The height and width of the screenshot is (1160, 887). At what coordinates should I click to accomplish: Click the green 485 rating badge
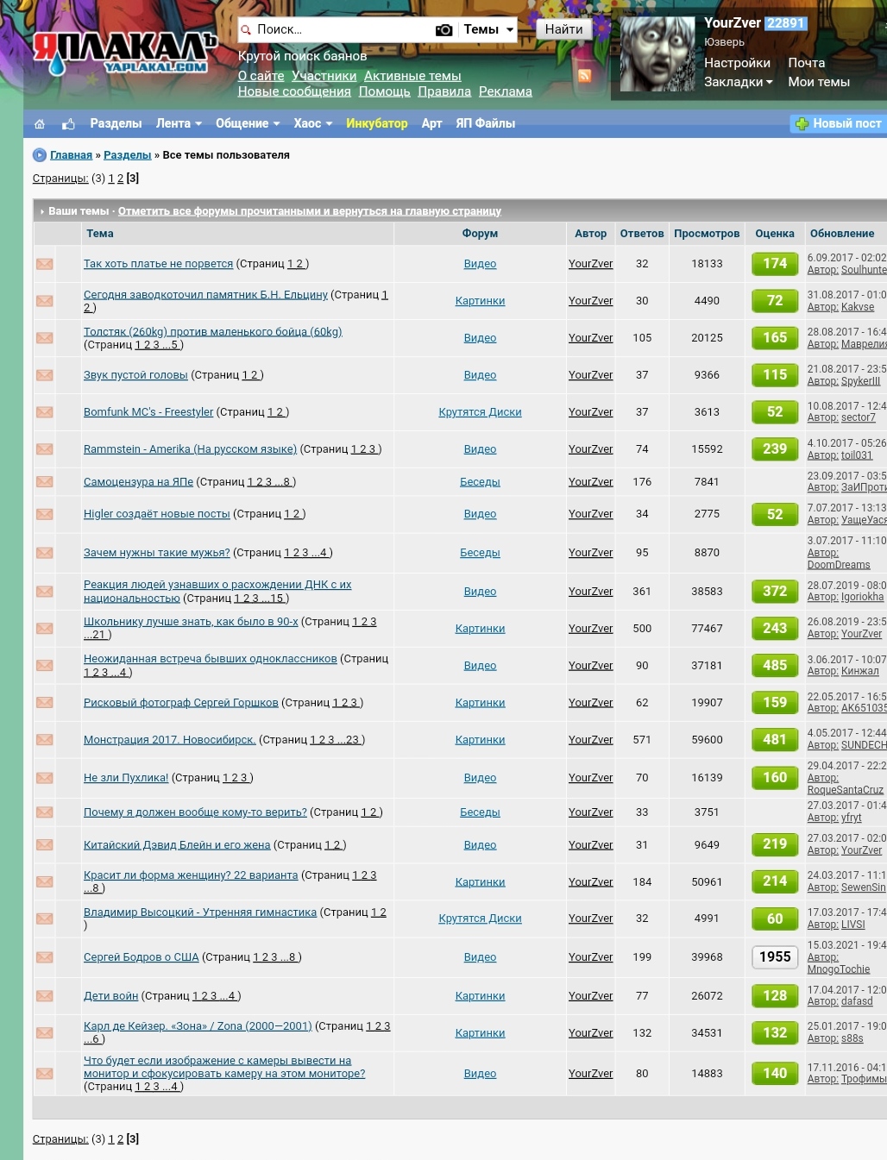point(775,666)
